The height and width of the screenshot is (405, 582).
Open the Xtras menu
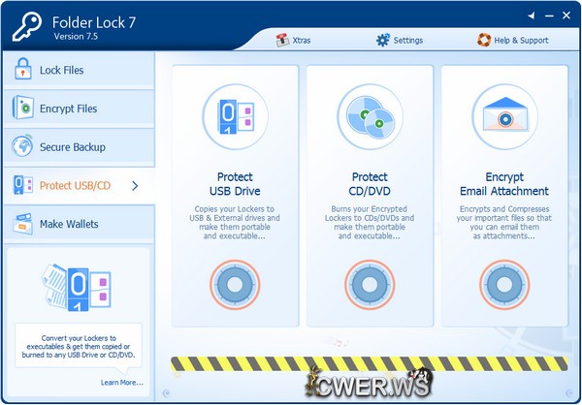(x=293, y=40)
